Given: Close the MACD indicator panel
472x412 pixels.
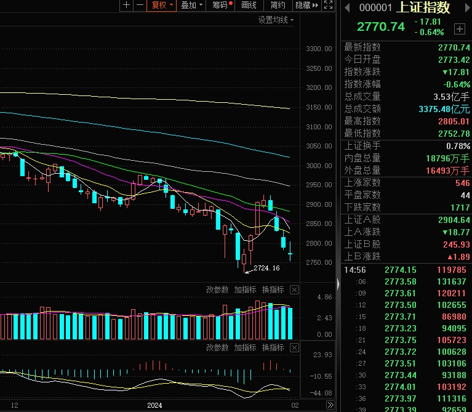Looking at the screenshot, I should tap(294, 348).
